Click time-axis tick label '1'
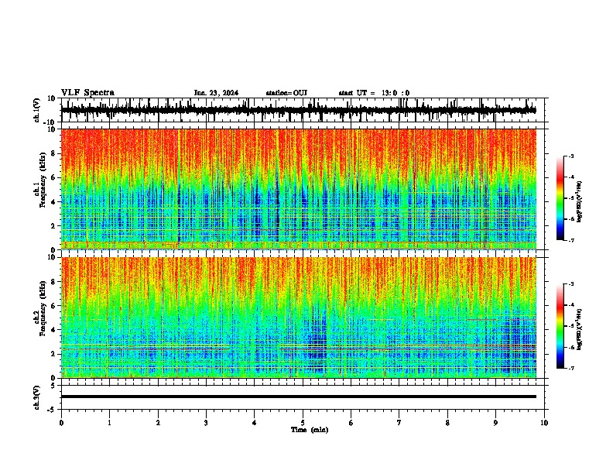 109,423
